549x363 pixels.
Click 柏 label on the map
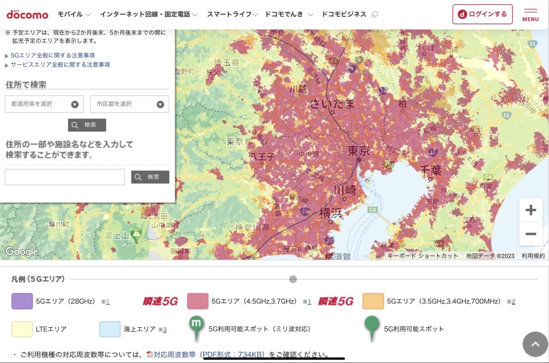tap(402, 103)
